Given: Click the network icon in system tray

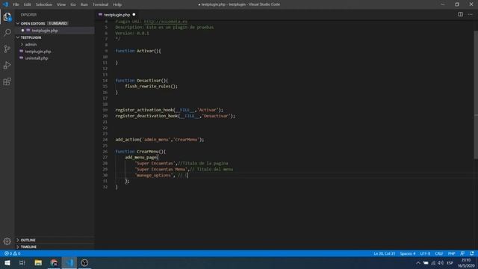Looking at the screenshot, I should 433,263.
